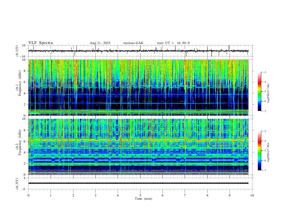Click the "ch.3(V)" axis label
284x219 pixels.
click(17, 184)
